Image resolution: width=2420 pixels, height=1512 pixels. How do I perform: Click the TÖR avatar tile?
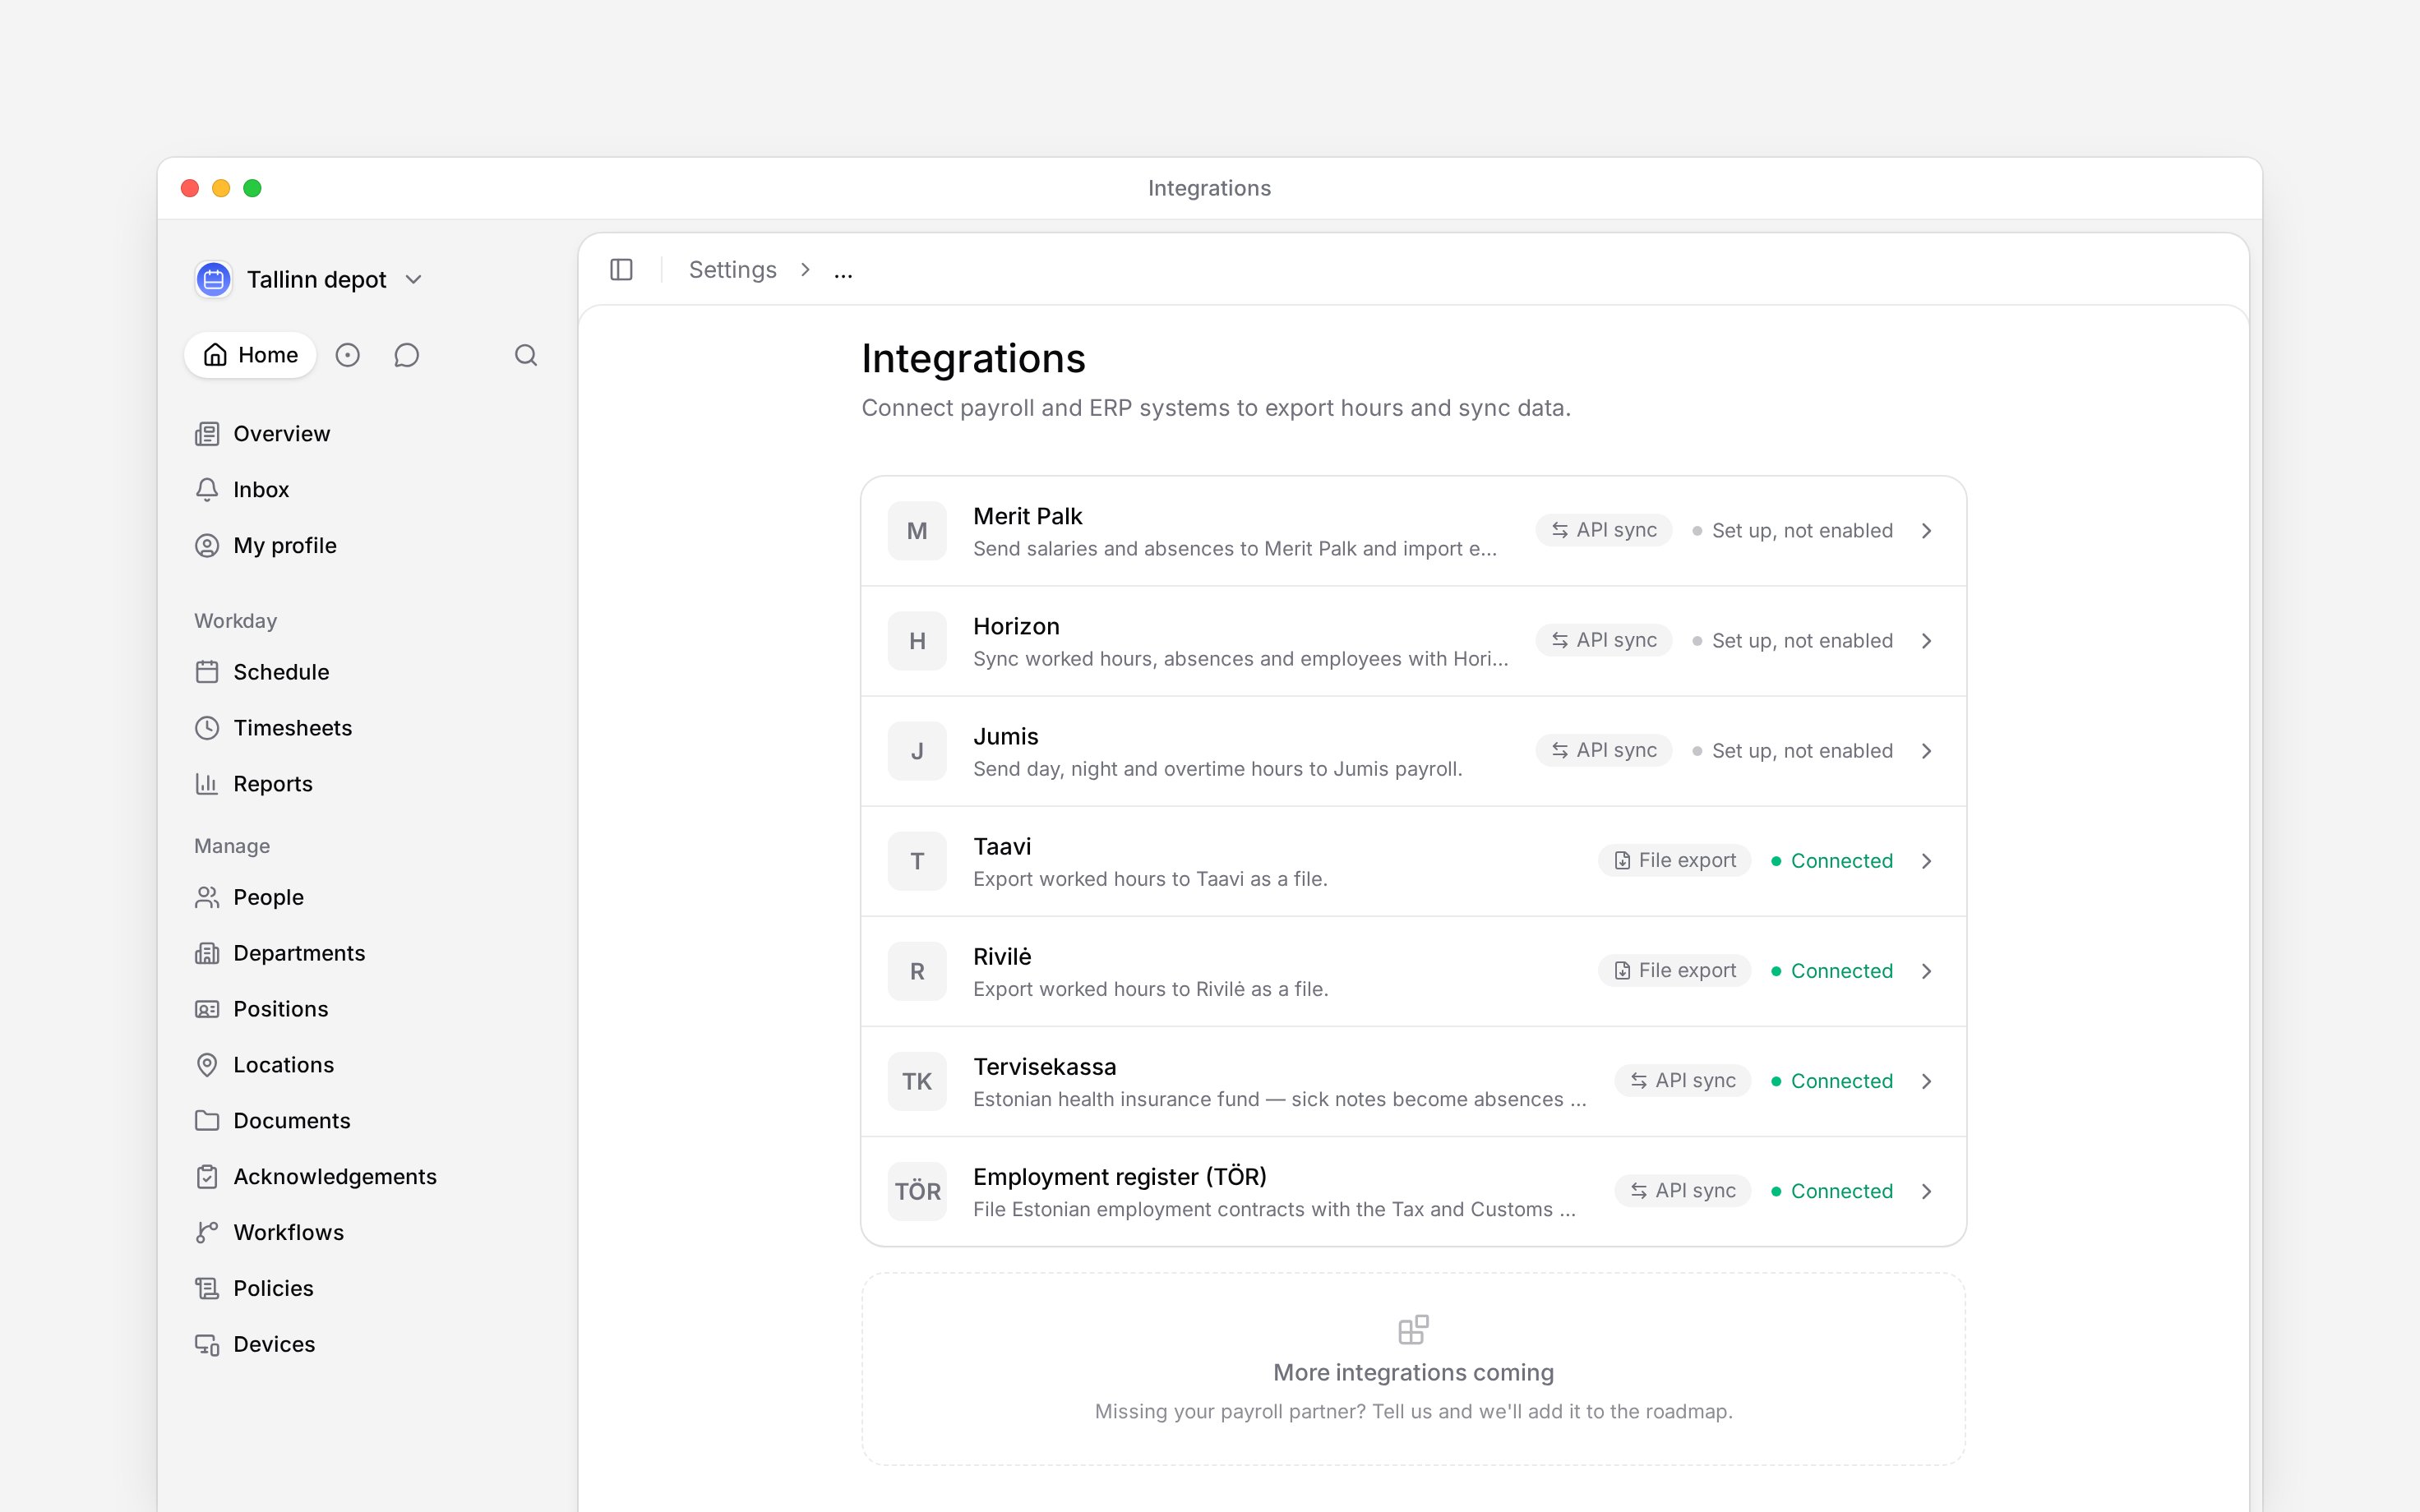(917, 1191)
